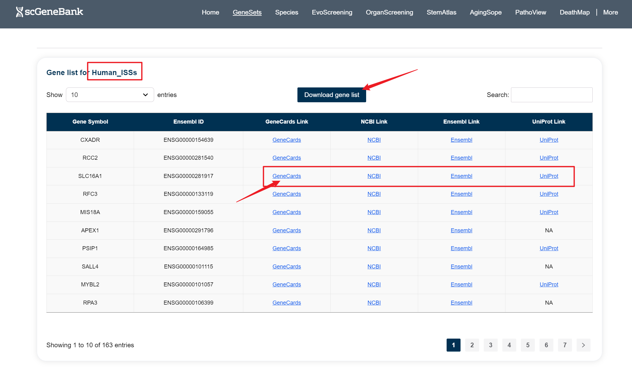Go to the EvoScreening page
The height and width of the screenshot is (380, 632).
tap(332, 12)
